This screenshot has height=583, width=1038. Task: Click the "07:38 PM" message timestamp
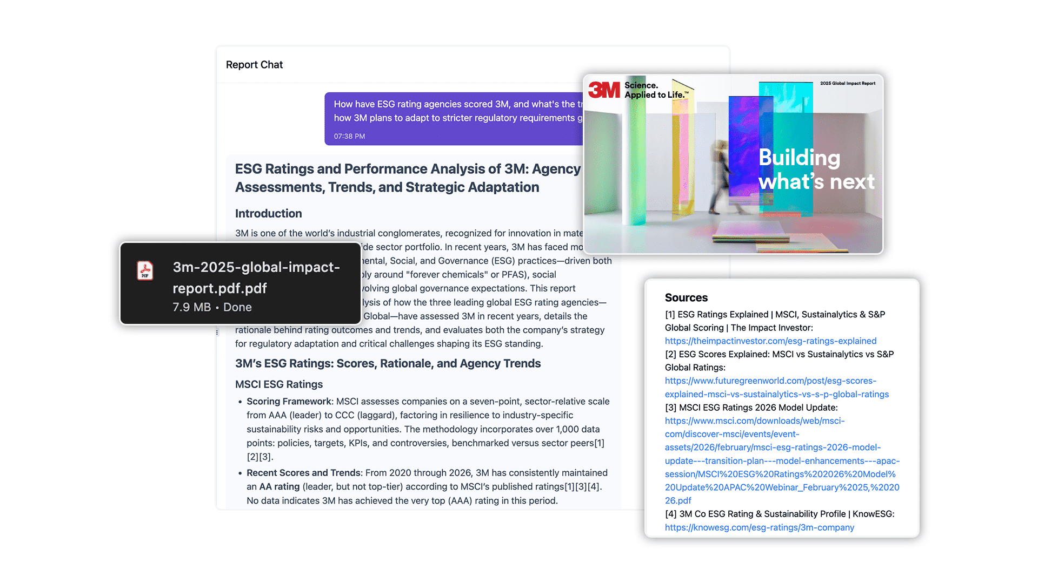[349, 137]
